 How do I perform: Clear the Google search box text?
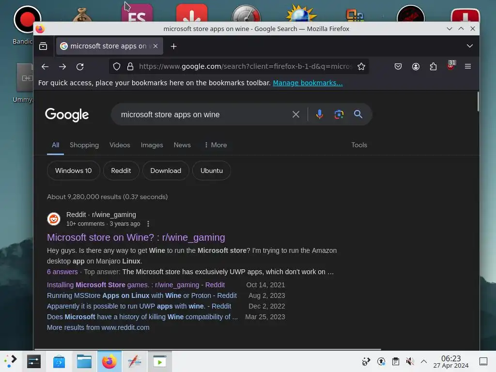coord(296,114)
